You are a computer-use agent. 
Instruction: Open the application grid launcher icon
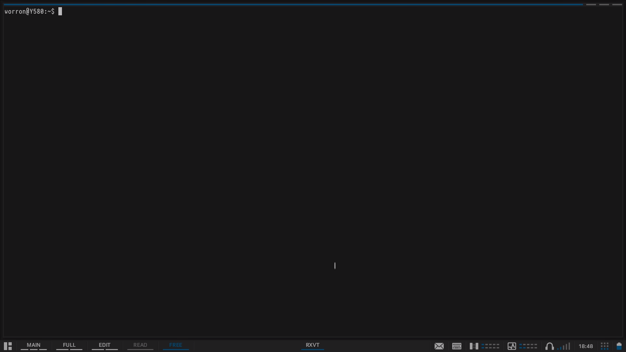604,346
